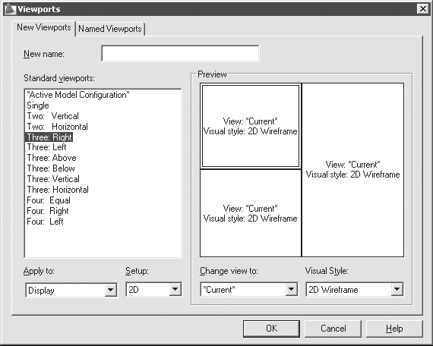The width and height of the screenshot is (433, 346).
Task: Select the lower-left preview viewport pane
Action: coord(251,213)
